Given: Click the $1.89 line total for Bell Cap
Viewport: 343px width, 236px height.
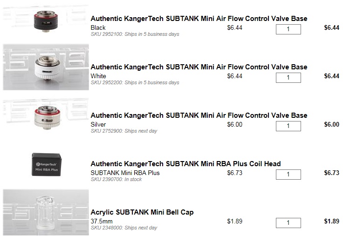Looking at the screenshot, I should (x=331, y=221).
